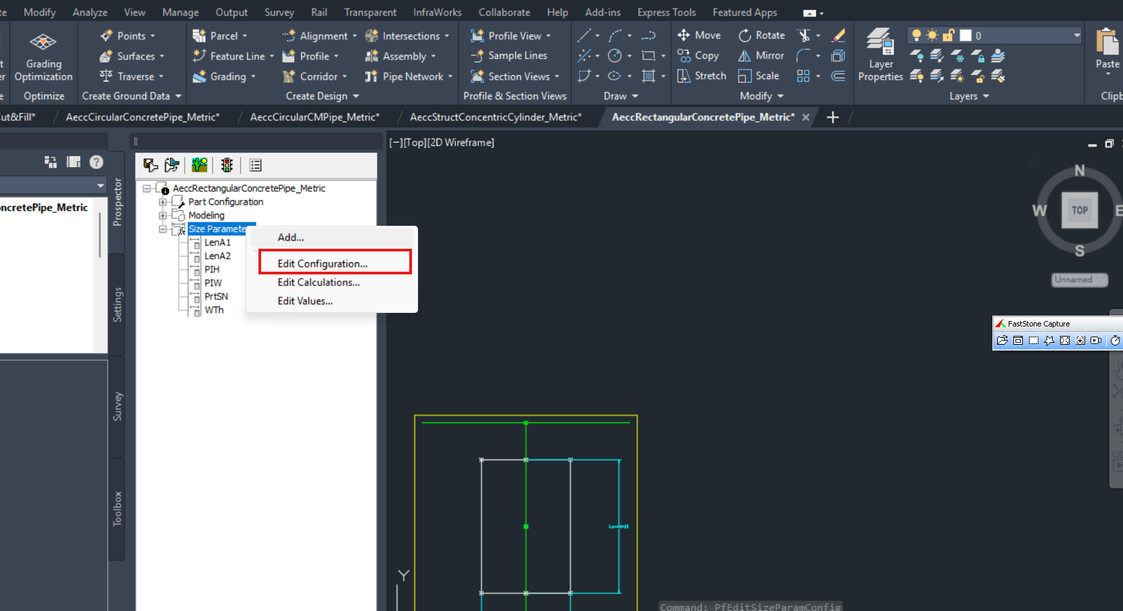This screenshot has height=611, width=1123.
Task: Select the WTh size parameter
Action: coord(214,310)
